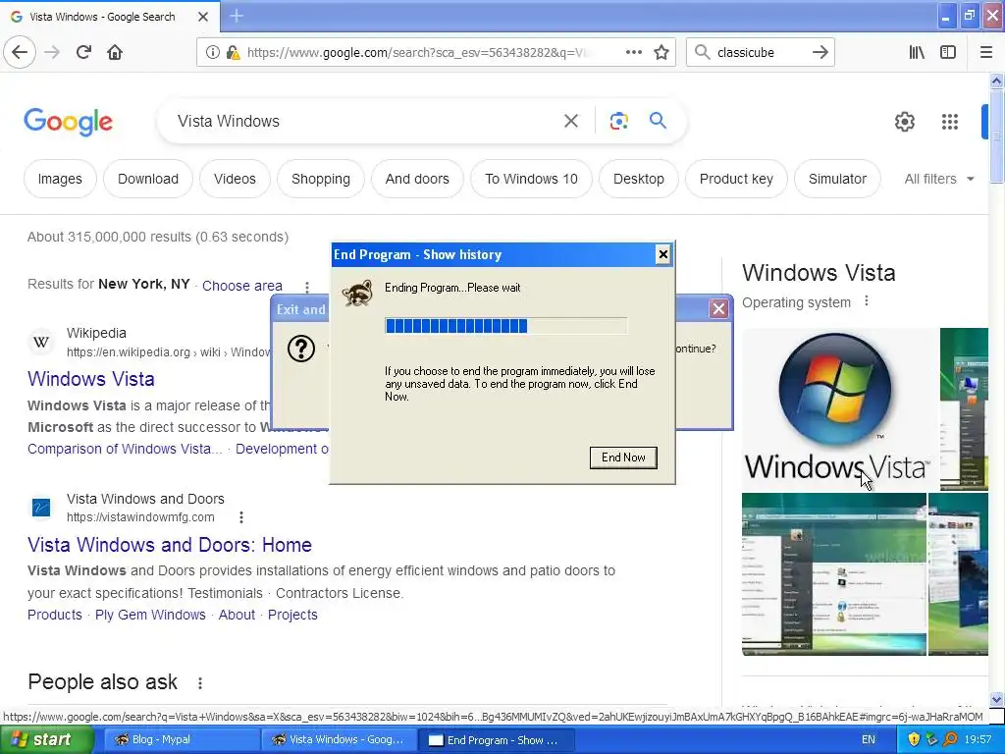
Task: Open a new tab with the plus icon
Action: (237, 16)
